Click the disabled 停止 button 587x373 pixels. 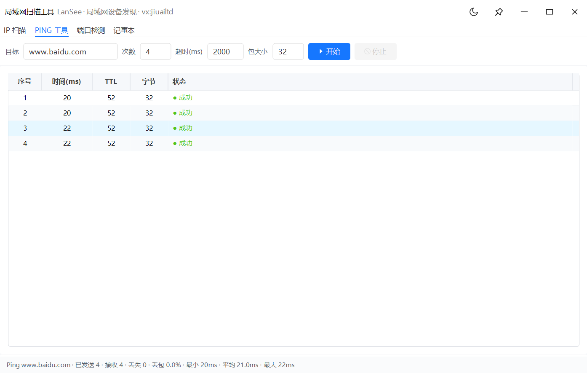coord(376,51)
